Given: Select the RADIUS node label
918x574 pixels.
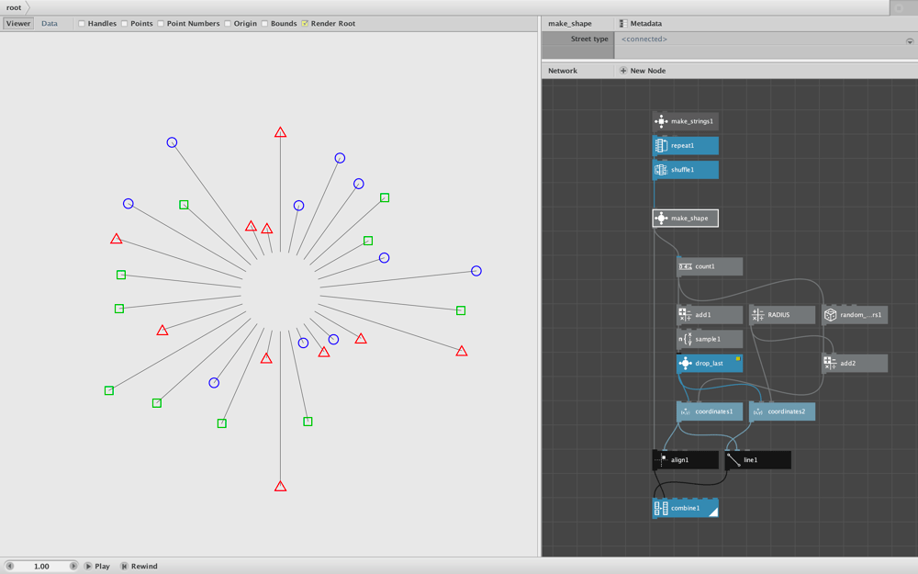Looking at the screenshot, I should (x=778, y=314).
